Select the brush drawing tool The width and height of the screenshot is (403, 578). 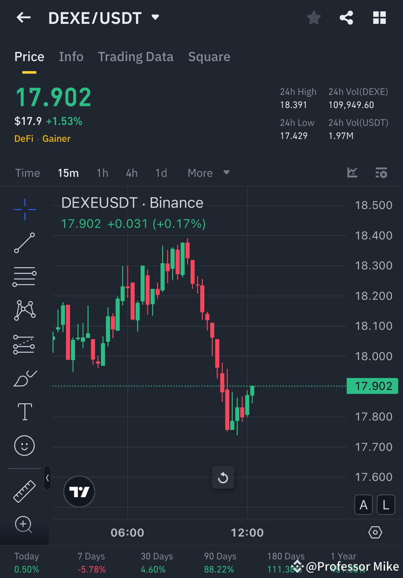coord(24,378)
